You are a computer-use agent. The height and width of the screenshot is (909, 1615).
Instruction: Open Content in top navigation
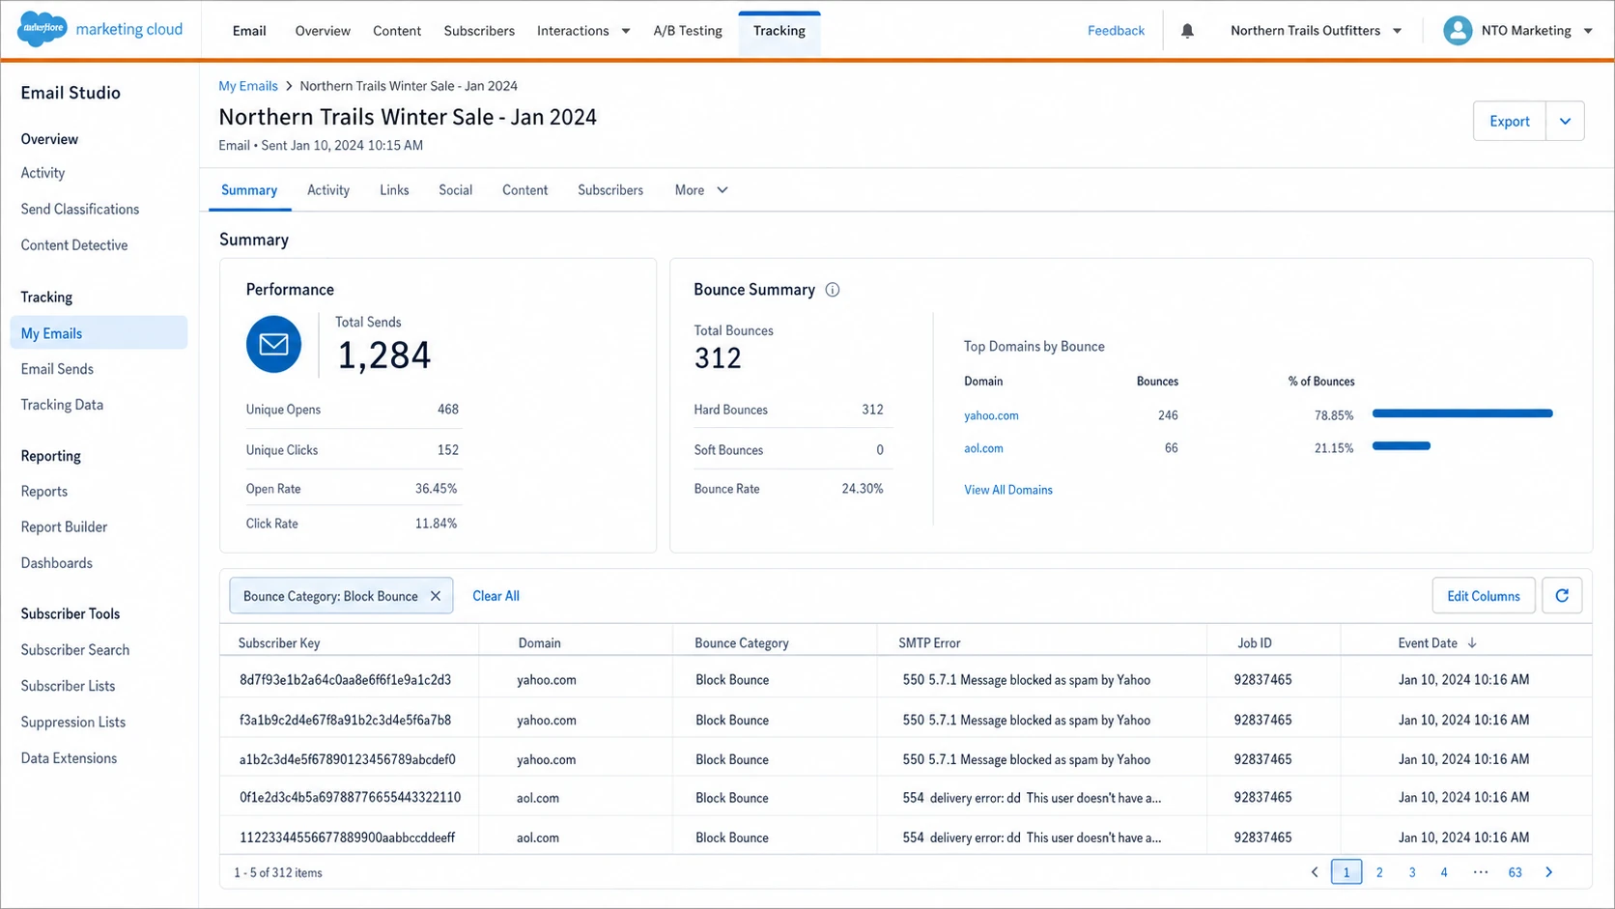397,31
